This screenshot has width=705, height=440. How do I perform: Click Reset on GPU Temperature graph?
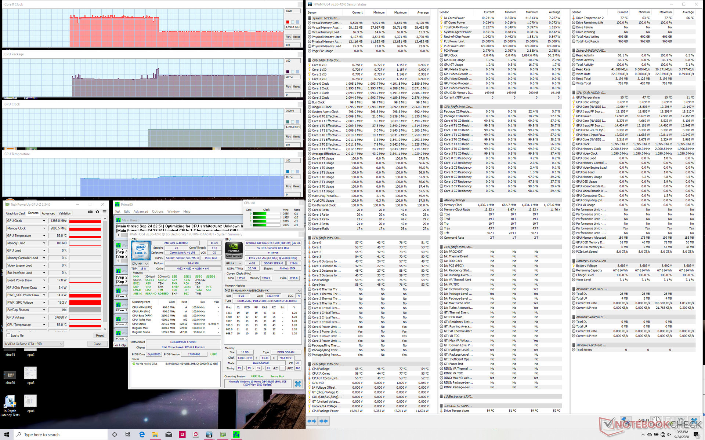pyautogui.click(x=297, y=186)
